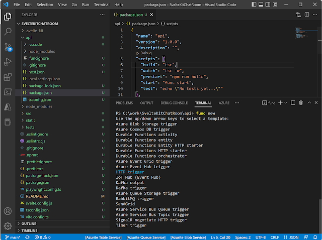
Task: Open the Azure view in activity bar
Action: coord(8,107)
